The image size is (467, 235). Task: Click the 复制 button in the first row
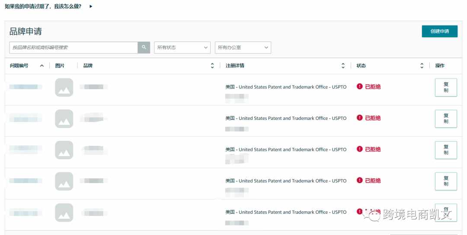coord(446,87)
